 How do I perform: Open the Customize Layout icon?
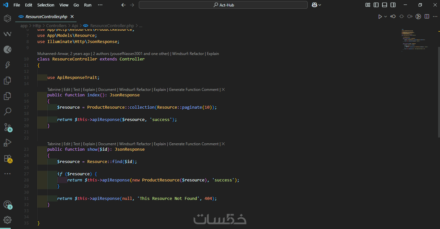368,5
